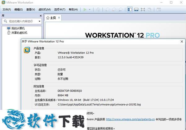
Task: Click the host name DESKTOP-5D8S9QO
Action: click(x=70, y=91)
